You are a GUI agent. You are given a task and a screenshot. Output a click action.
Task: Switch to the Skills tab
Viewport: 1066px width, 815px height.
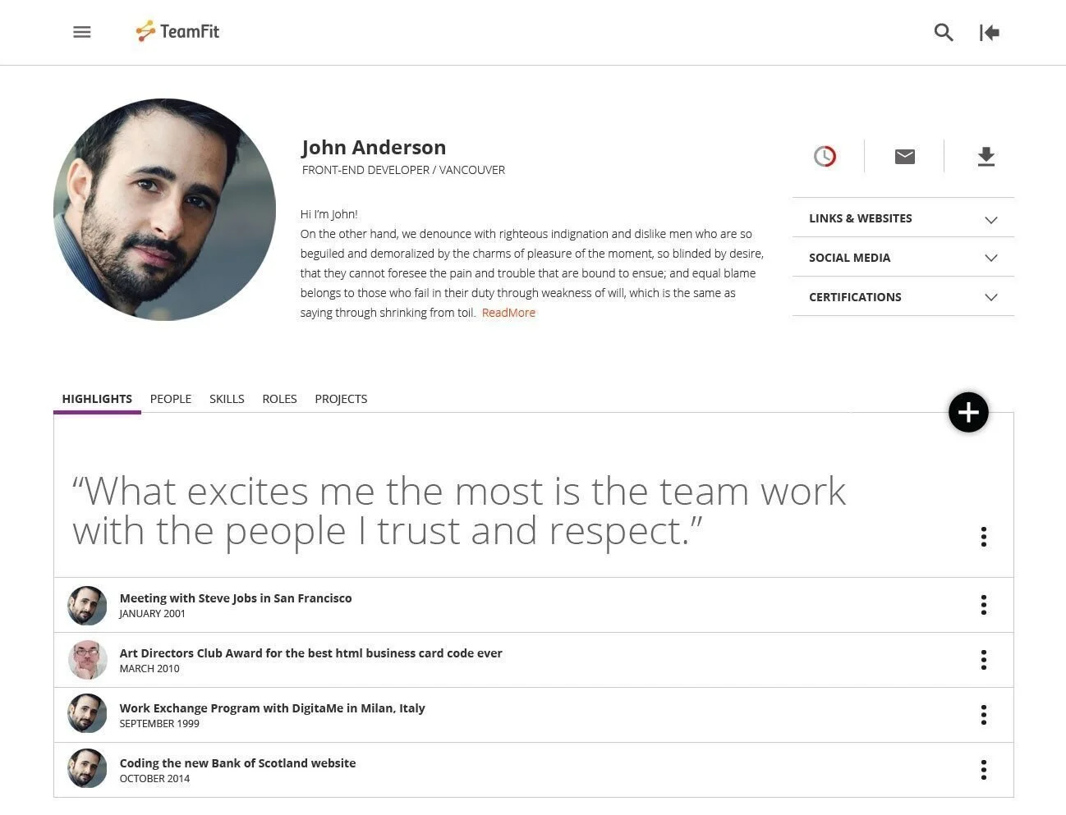(227, 399)
